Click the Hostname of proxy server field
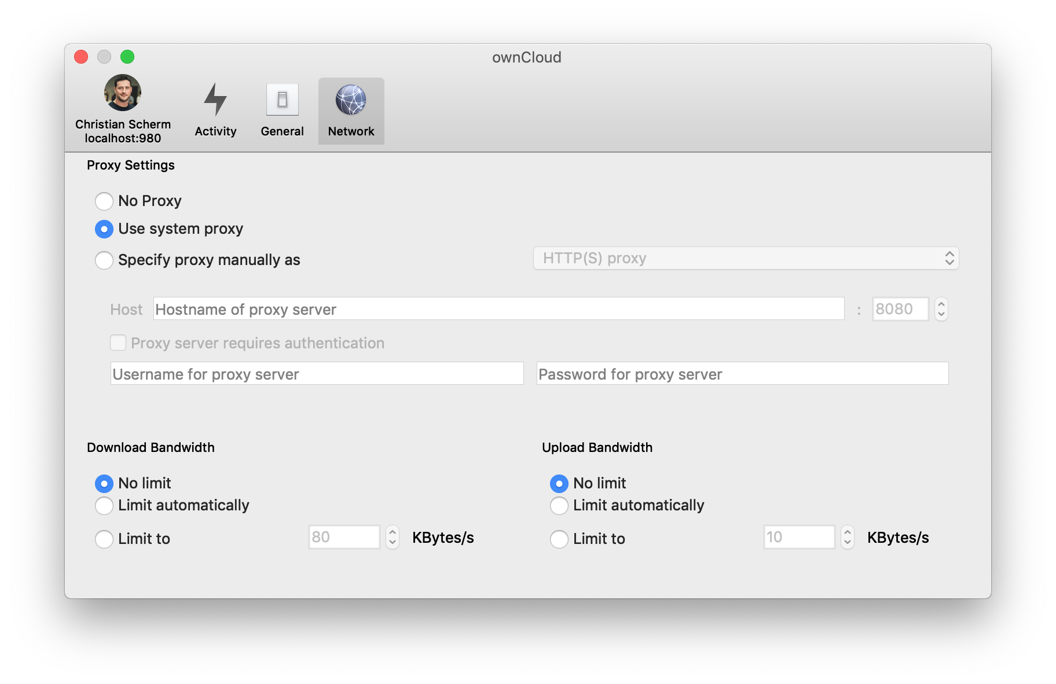The width and height of the screenshot is (1056, 684). [498, 309]
